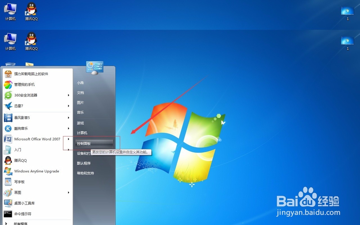Screen dimensions: 360x225
Task: Expand jump list arrow for 画图
Action: pos(68,192)
